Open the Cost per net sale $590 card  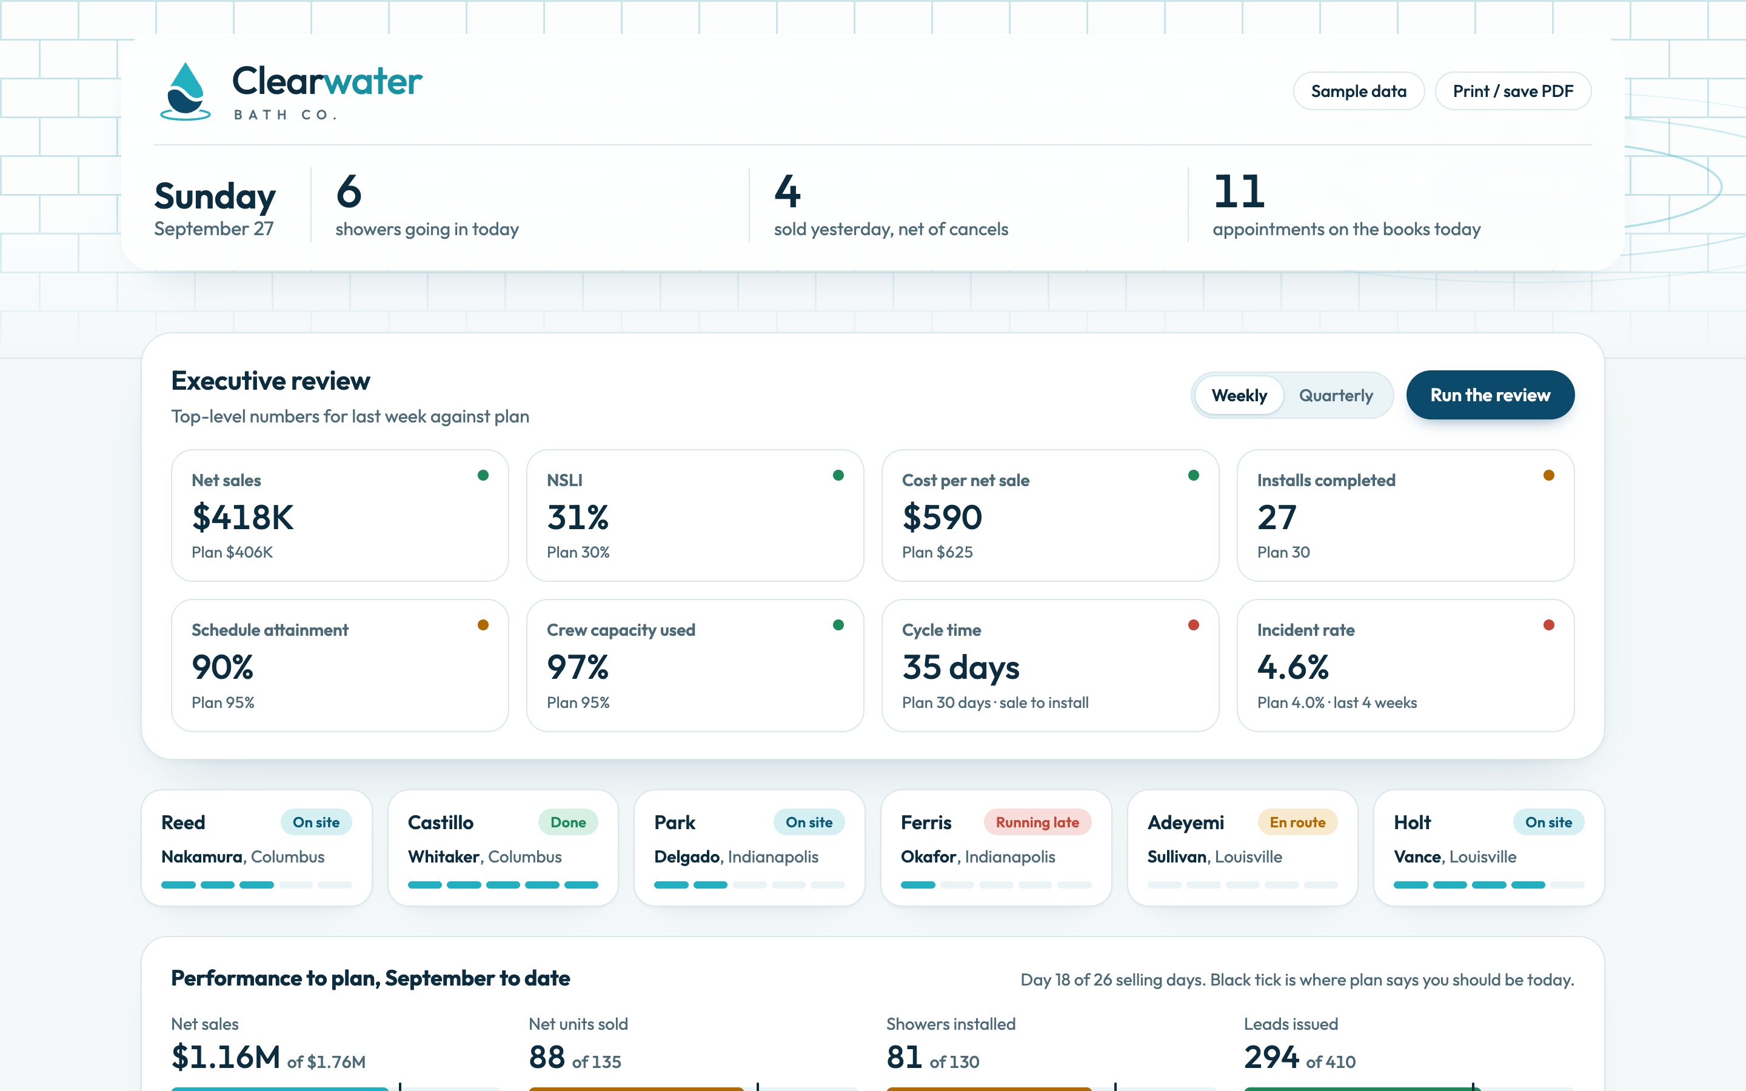coord(1050,515)
